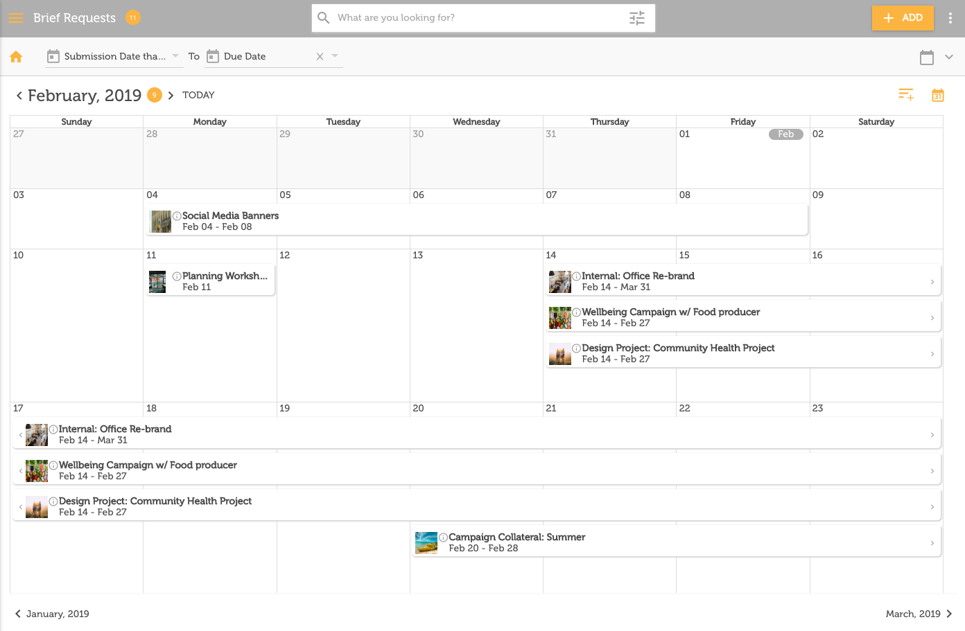Open Planning Workshop thumbnail on Feb 11
965x631 pixels.
(x=157, y=282)
